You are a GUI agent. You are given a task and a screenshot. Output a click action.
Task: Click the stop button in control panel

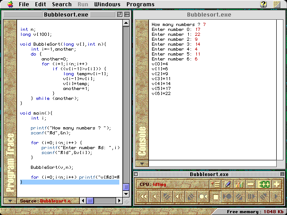tap(216, 196)
